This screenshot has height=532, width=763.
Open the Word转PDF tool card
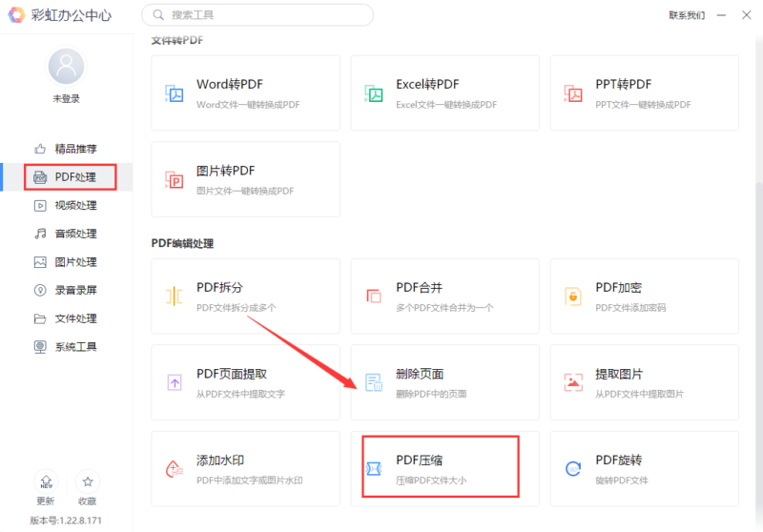tap(245, 92)
